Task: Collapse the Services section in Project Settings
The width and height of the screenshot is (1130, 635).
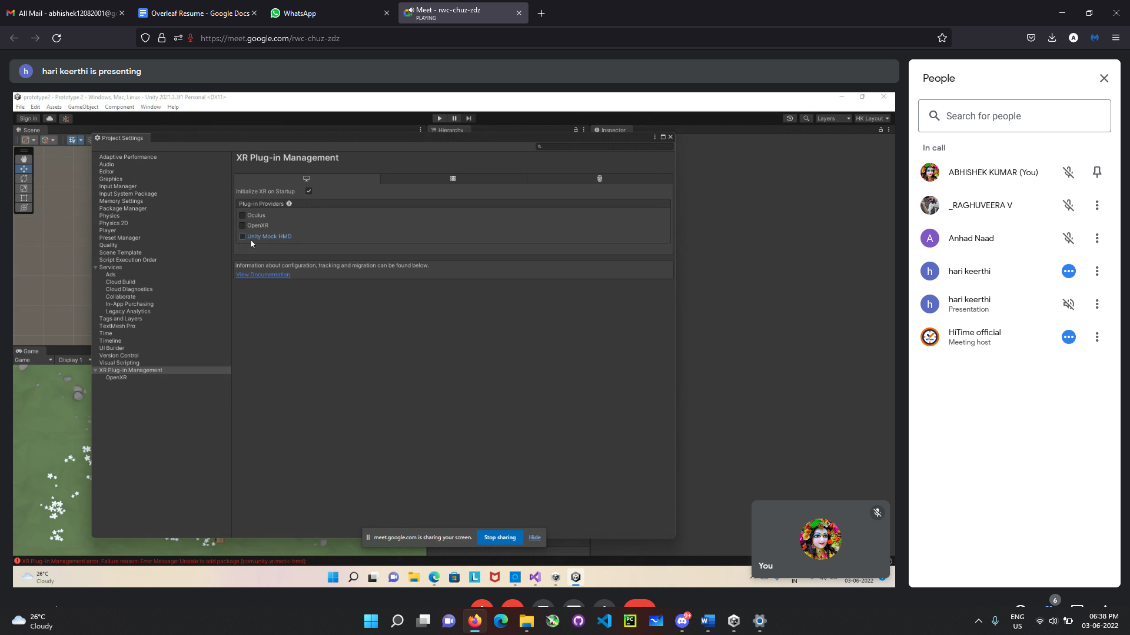Action: tap(96, 267)
